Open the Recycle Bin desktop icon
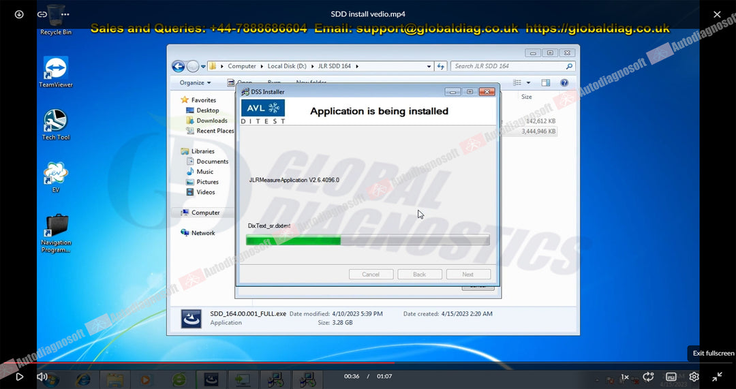The width and height of the screenshot is (736, 389). pos(56,20)
